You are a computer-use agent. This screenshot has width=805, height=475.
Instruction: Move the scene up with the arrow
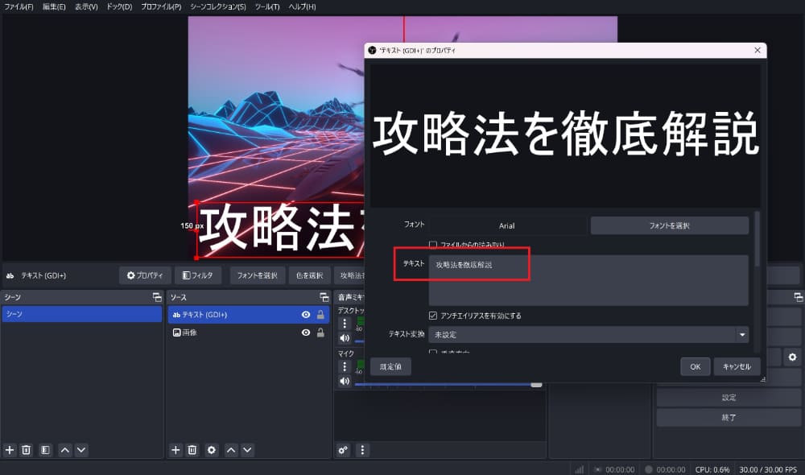pyautogui.click(x=65, y=450)
